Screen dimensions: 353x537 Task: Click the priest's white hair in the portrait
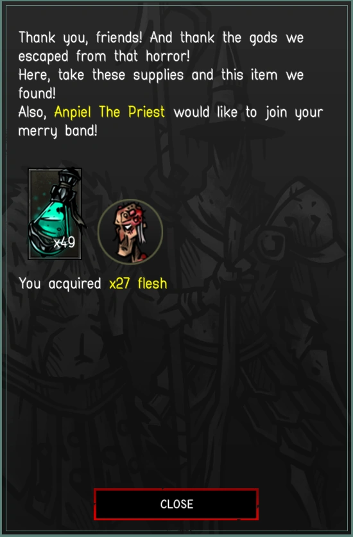[x=142, y=236]
